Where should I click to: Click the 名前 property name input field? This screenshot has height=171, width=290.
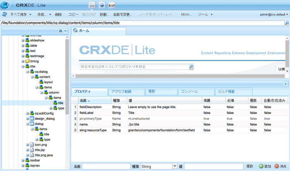pyautogui.click(x=106, y=166)
